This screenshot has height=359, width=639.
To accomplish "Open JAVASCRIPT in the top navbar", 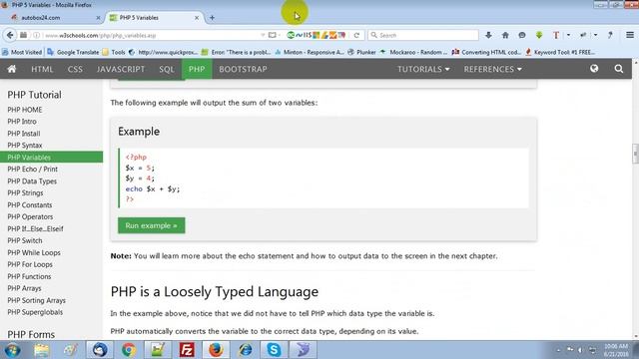I will click(x=121, y=69).
